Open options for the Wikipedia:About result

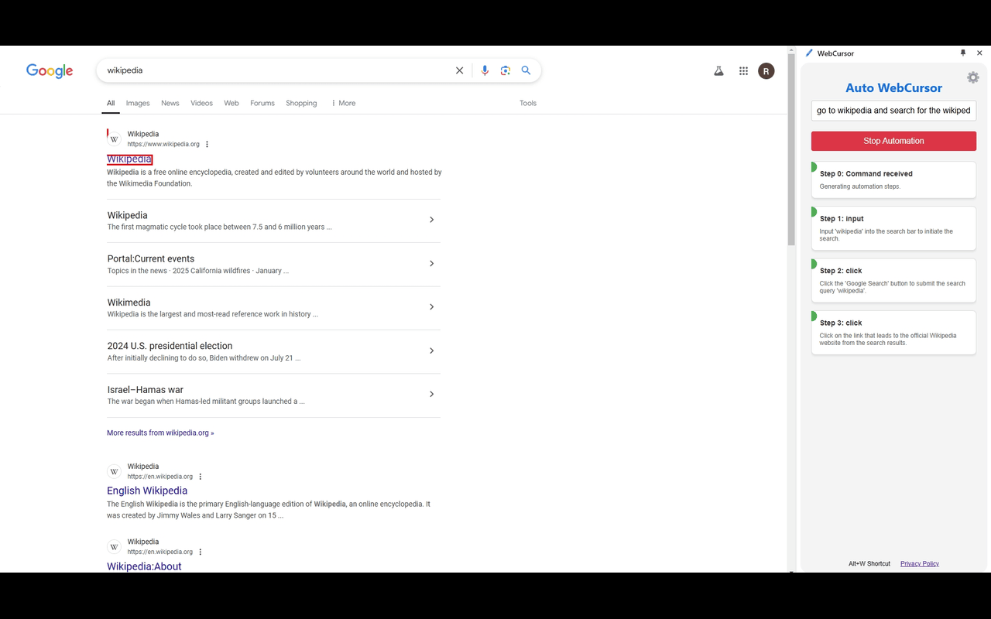point(201,552)
